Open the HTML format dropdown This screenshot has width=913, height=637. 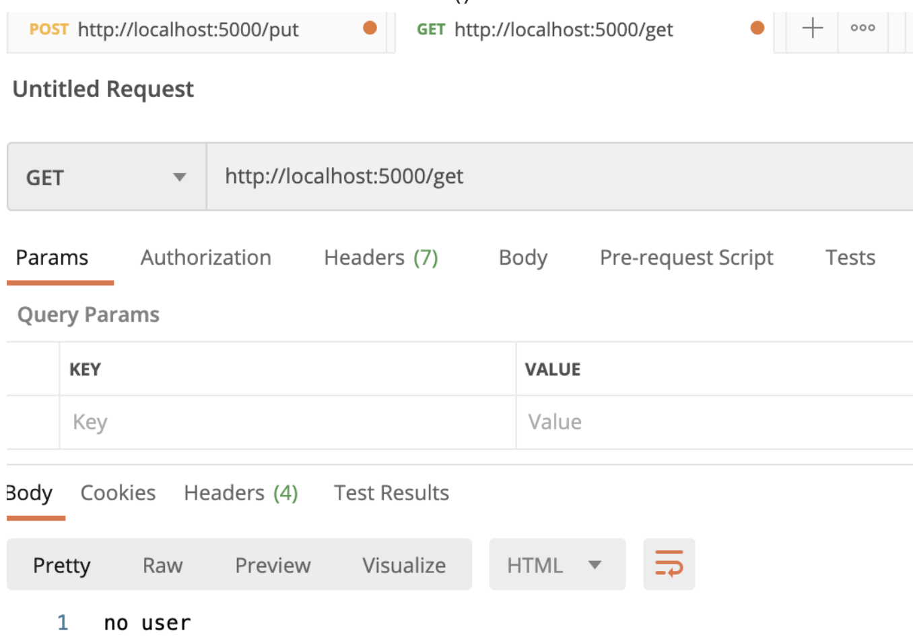point(557,564)
